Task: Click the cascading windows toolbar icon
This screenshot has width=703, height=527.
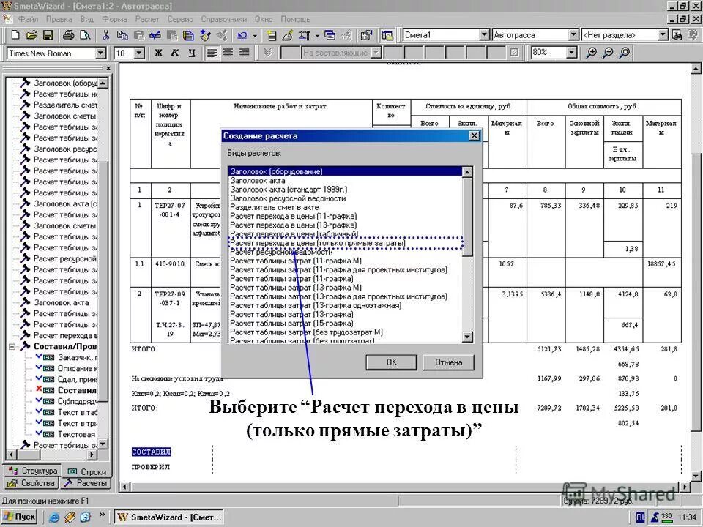Action: pos(330,35)
